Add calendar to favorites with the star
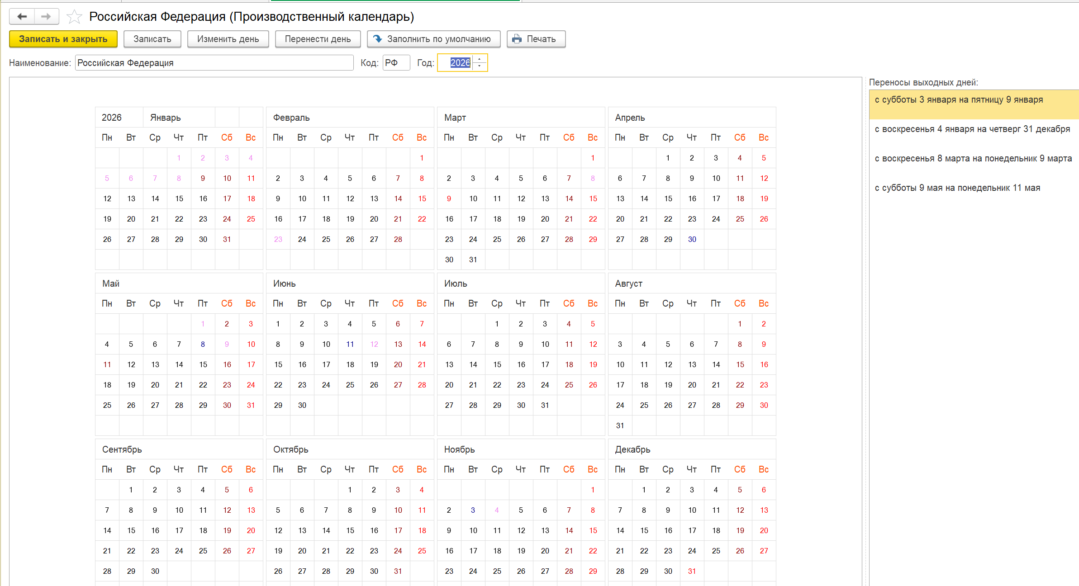Image resolution: width=1079 pixels, height=586 pixels. 74,17
